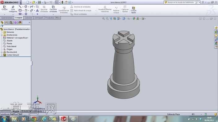This screenshot has height=122, width=218.
Task: Open Display style dropdown in view toolbar
Action: [125, 19]
